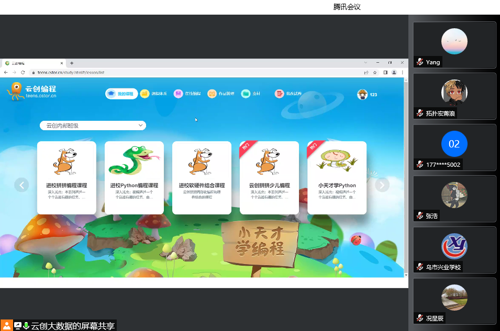Open the 批改试卷 nav item
The image size is (500, 331).
[x=280, y=94]
